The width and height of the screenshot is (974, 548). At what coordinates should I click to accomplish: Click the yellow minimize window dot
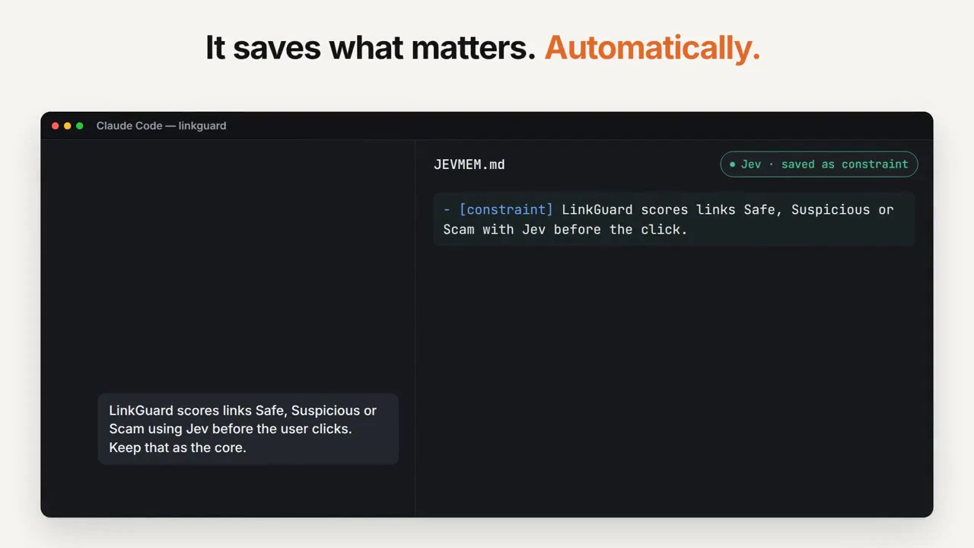point(67,126)
